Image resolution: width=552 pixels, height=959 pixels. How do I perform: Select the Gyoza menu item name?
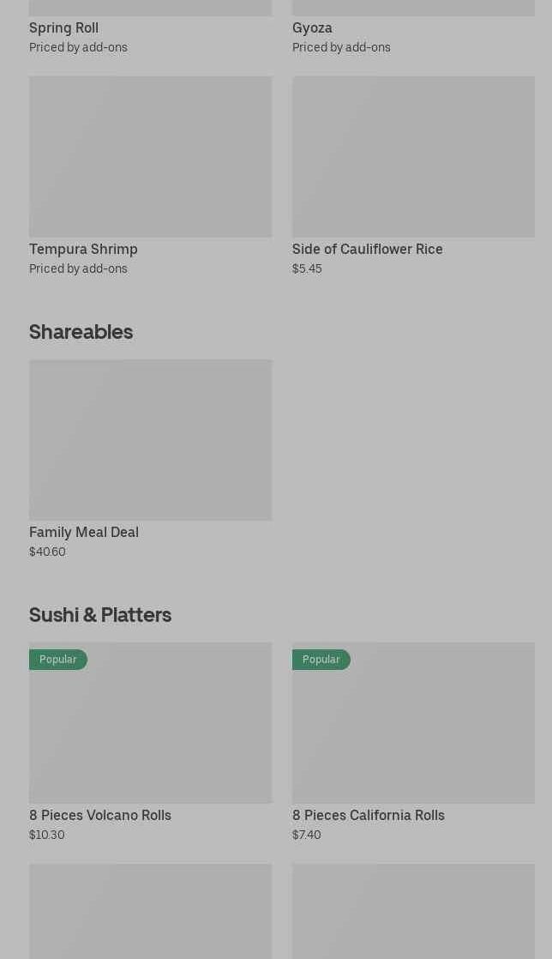point(312,27)
